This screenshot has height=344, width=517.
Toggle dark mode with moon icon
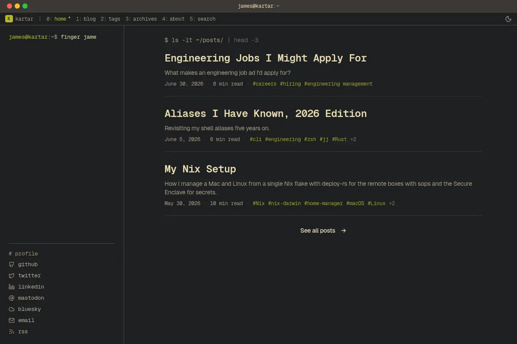508,19
